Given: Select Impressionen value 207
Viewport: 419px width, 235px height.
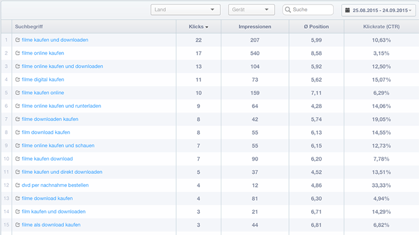Looking at the screenshot, I should [255, 40].
